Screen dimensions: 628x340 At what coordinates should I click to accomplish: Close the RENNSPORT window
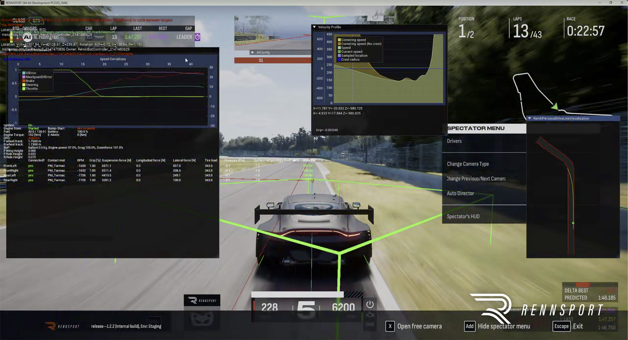(622, 3)
